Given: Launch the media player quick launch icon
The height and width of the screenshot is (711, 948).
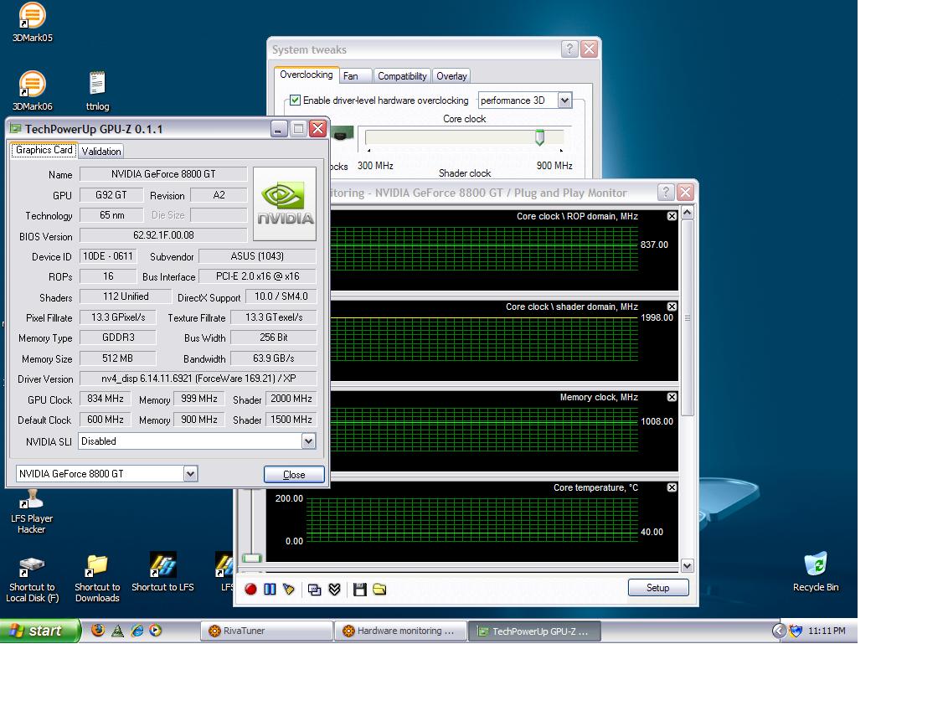Looking at the screenshot, I should point(156,630).
